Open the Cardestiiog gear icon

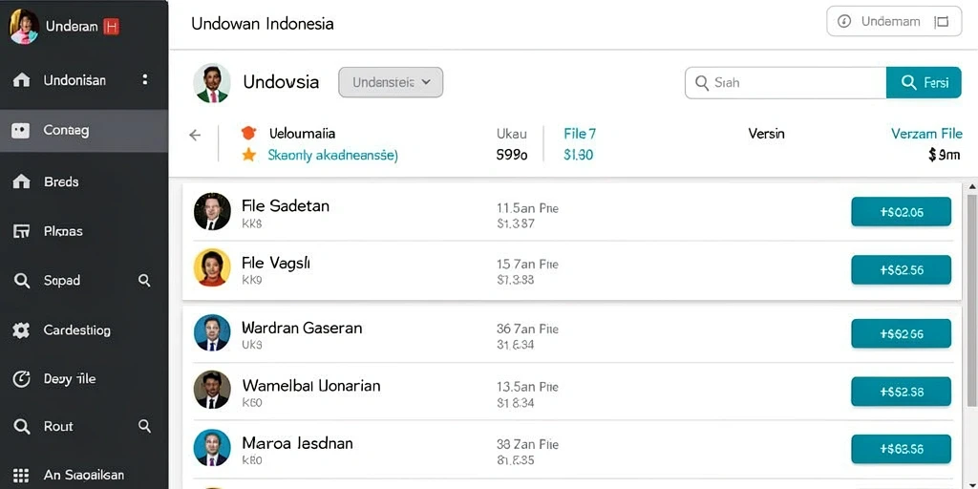tap(21, 330)
